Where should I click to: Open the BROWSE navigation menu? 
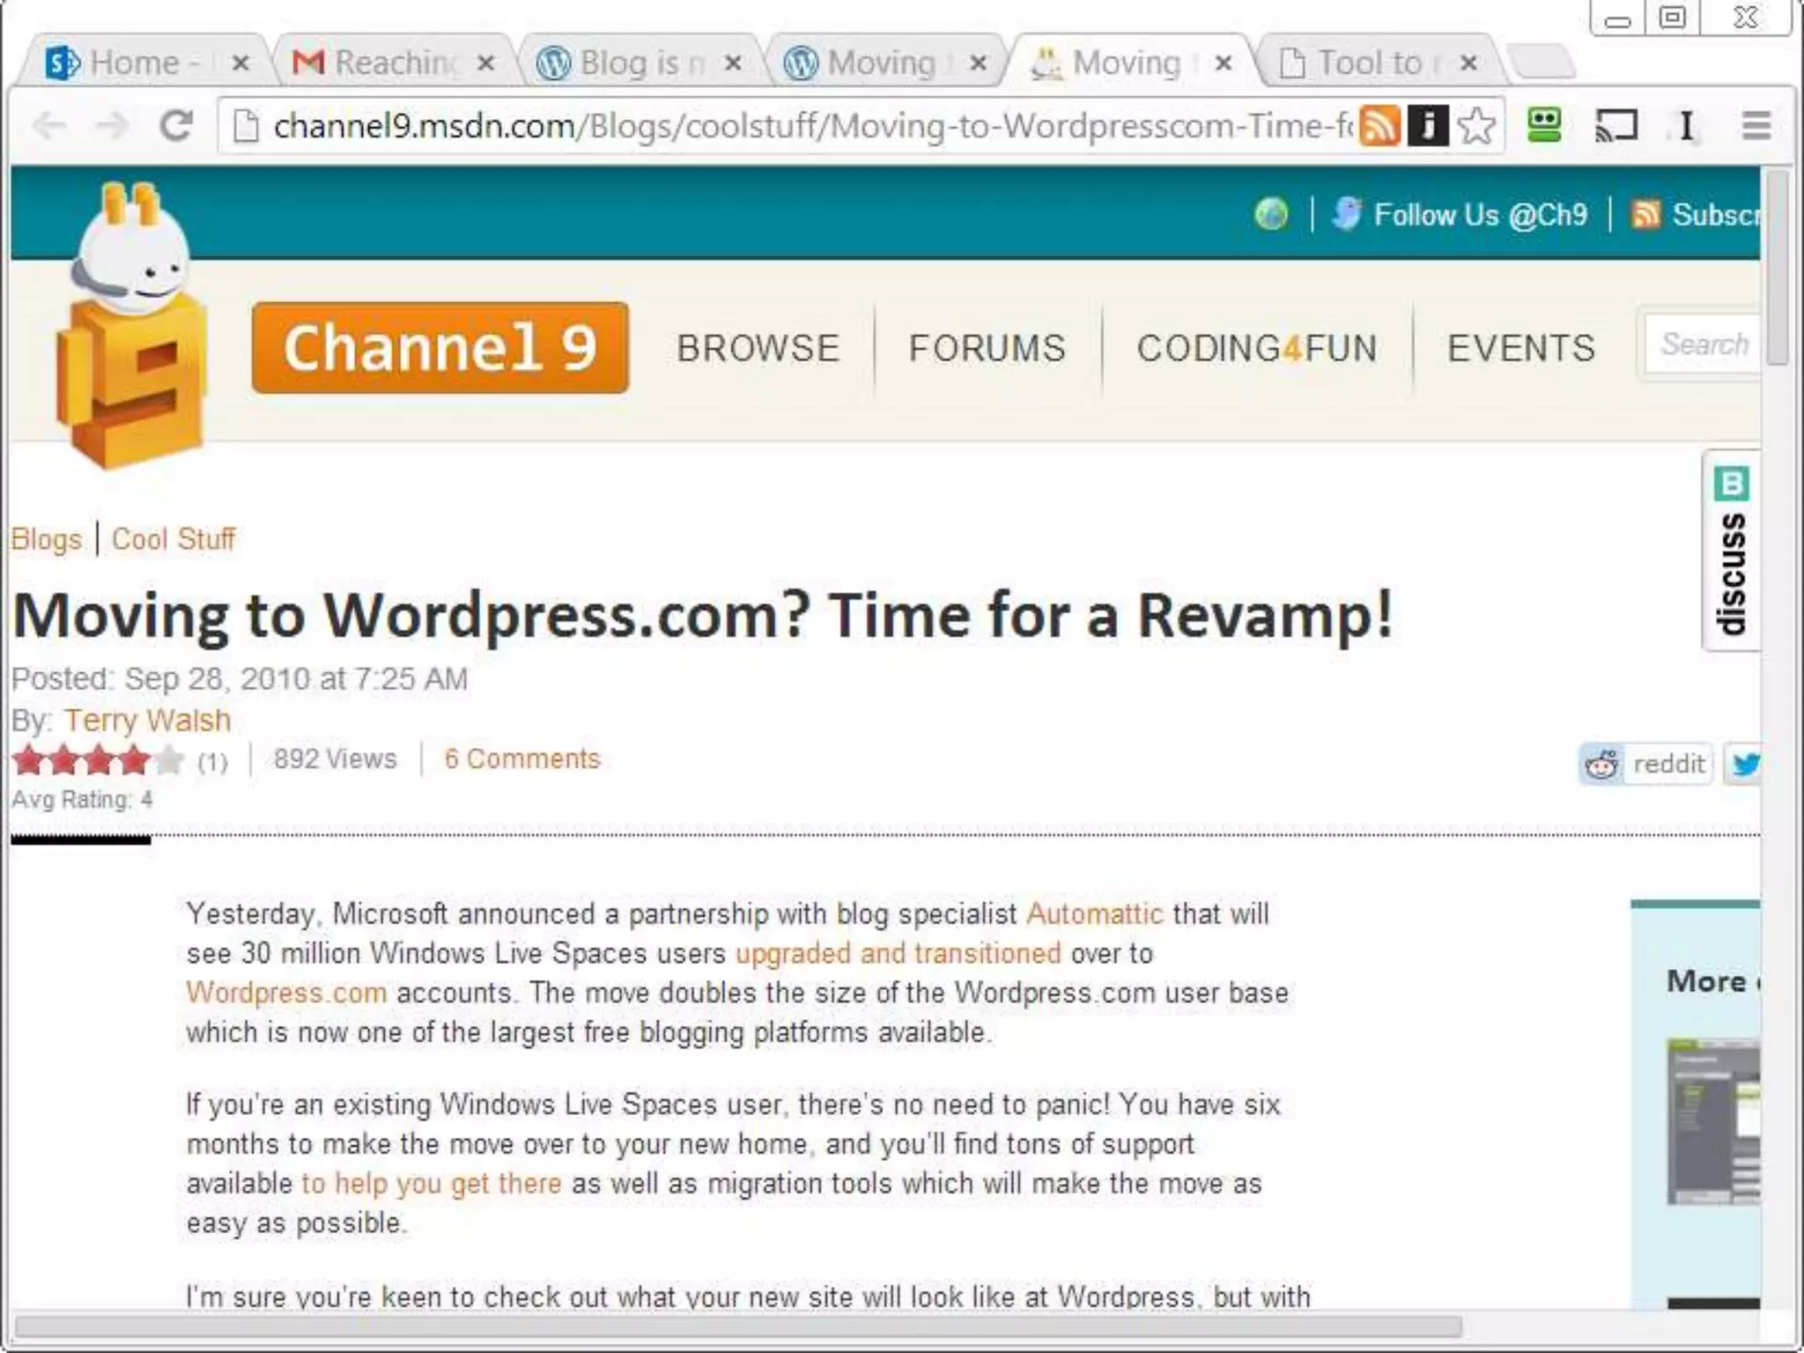(x=758, y=348)
